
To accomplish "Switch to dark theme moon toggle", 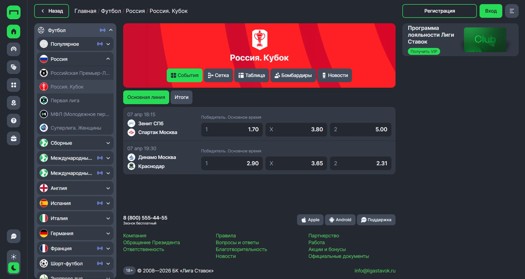I will 14,268.
